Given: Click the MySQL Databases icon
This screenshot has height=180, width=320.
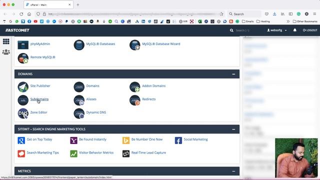Looking at the screenshot, I should tap(79, 45).
